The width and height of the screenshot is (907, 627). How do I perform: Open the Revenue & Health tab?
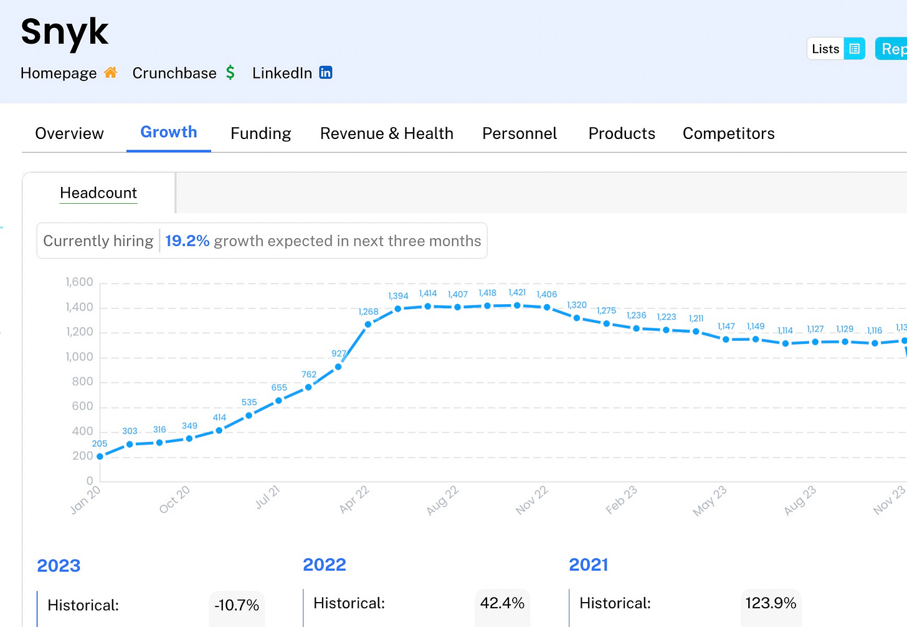click(387, 133)
